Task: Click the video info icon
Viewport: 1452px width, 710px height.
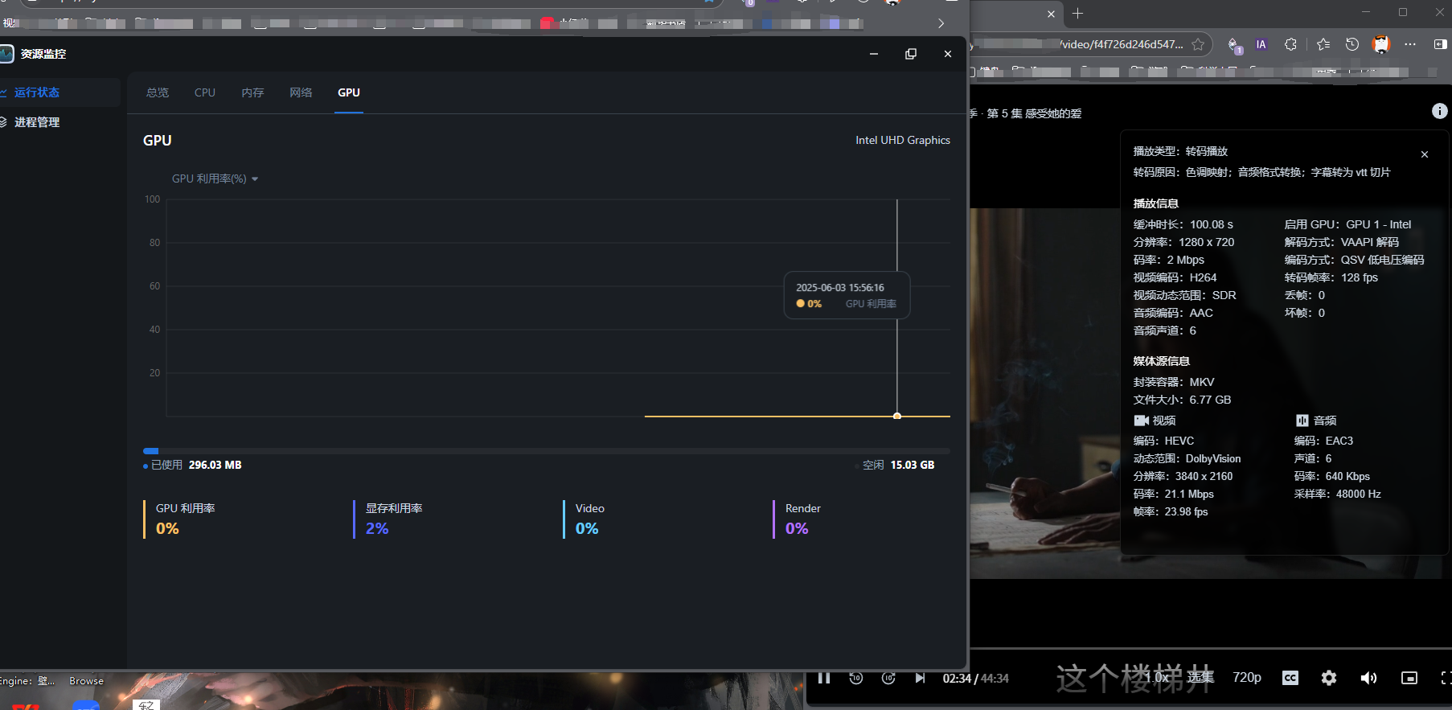Action: [1440, 111]
